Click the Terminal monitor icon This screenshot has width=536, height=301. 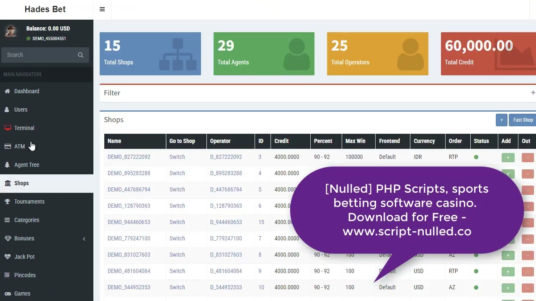[x=7, y=128]
